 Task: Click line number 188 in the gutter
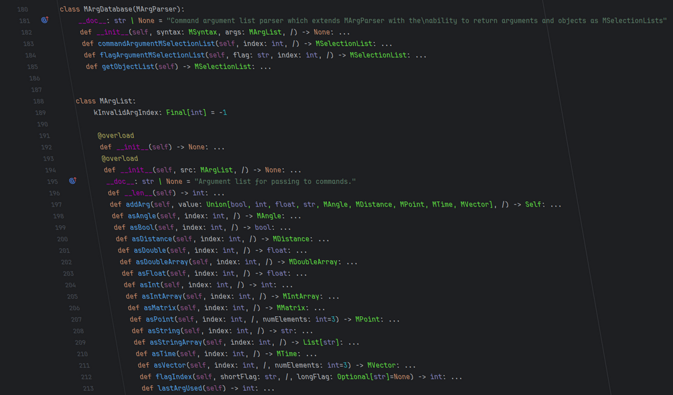(x=39, y=101)
